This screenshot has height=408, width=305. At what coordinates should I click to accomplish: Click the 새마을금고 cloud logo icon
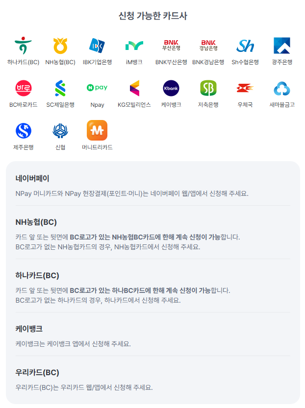click(x=282, y=89)
